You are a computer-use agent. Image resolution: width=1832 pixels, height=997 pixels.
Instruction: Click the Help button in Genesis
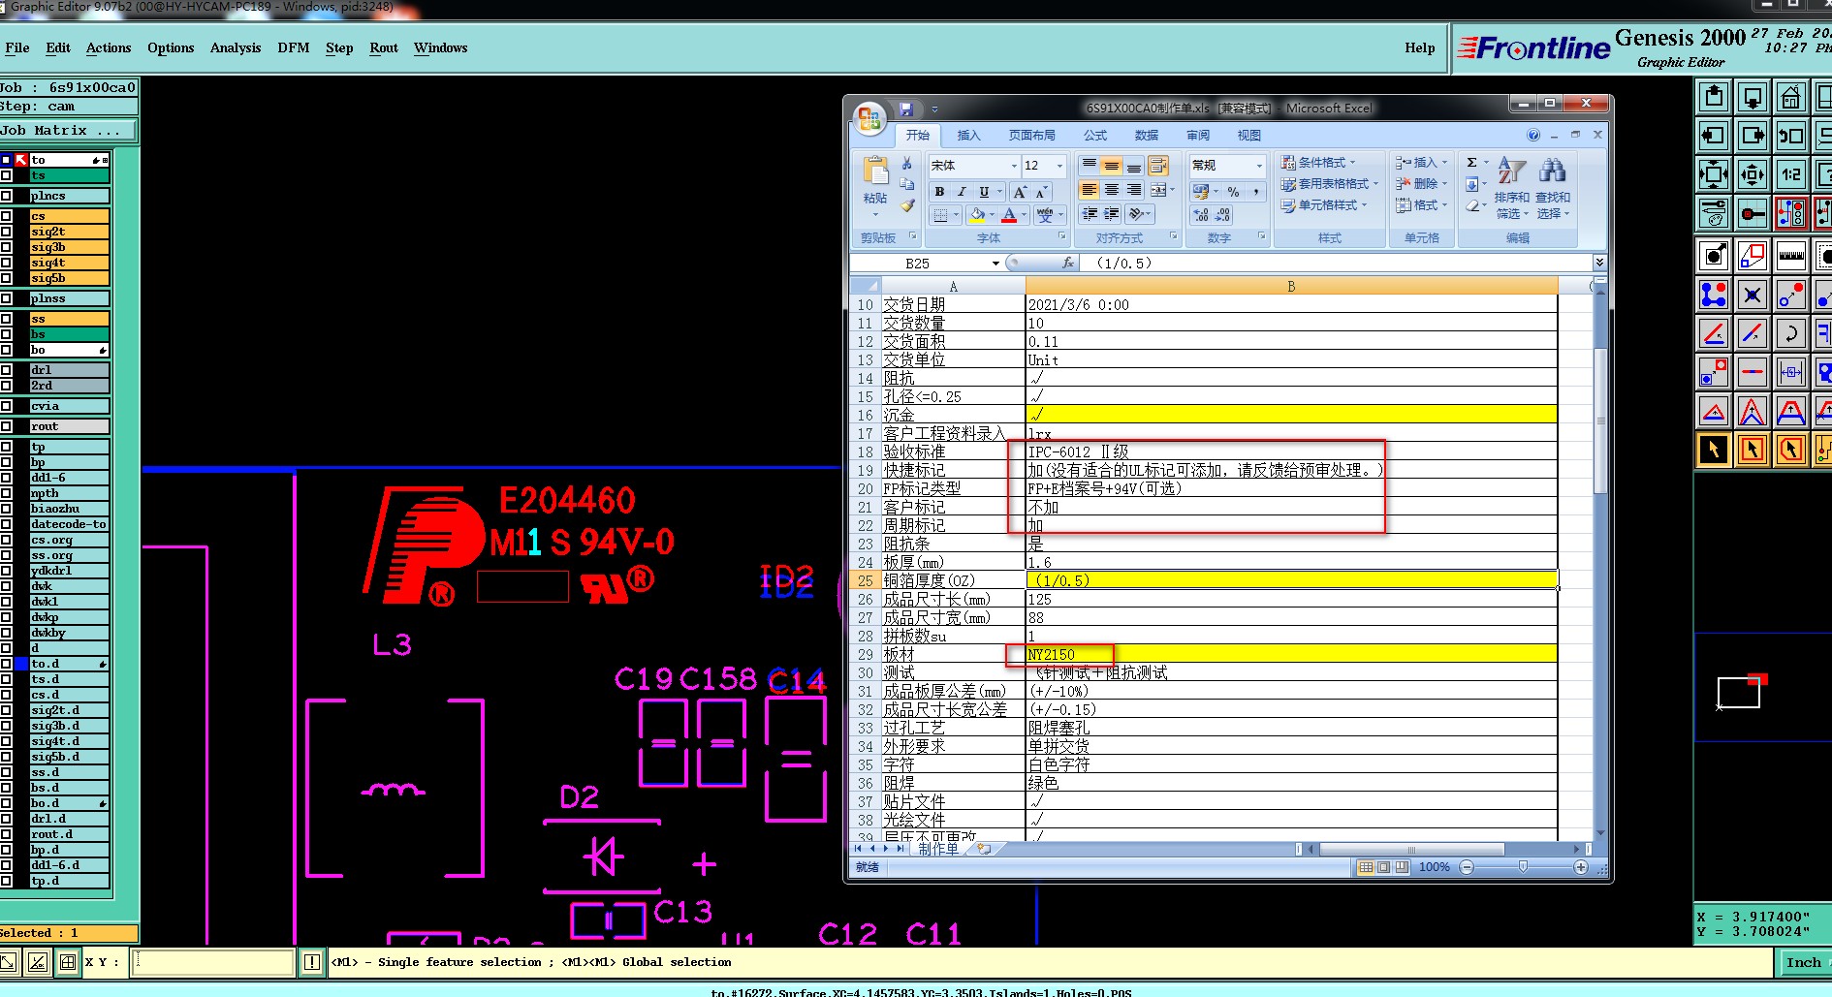1420,47
